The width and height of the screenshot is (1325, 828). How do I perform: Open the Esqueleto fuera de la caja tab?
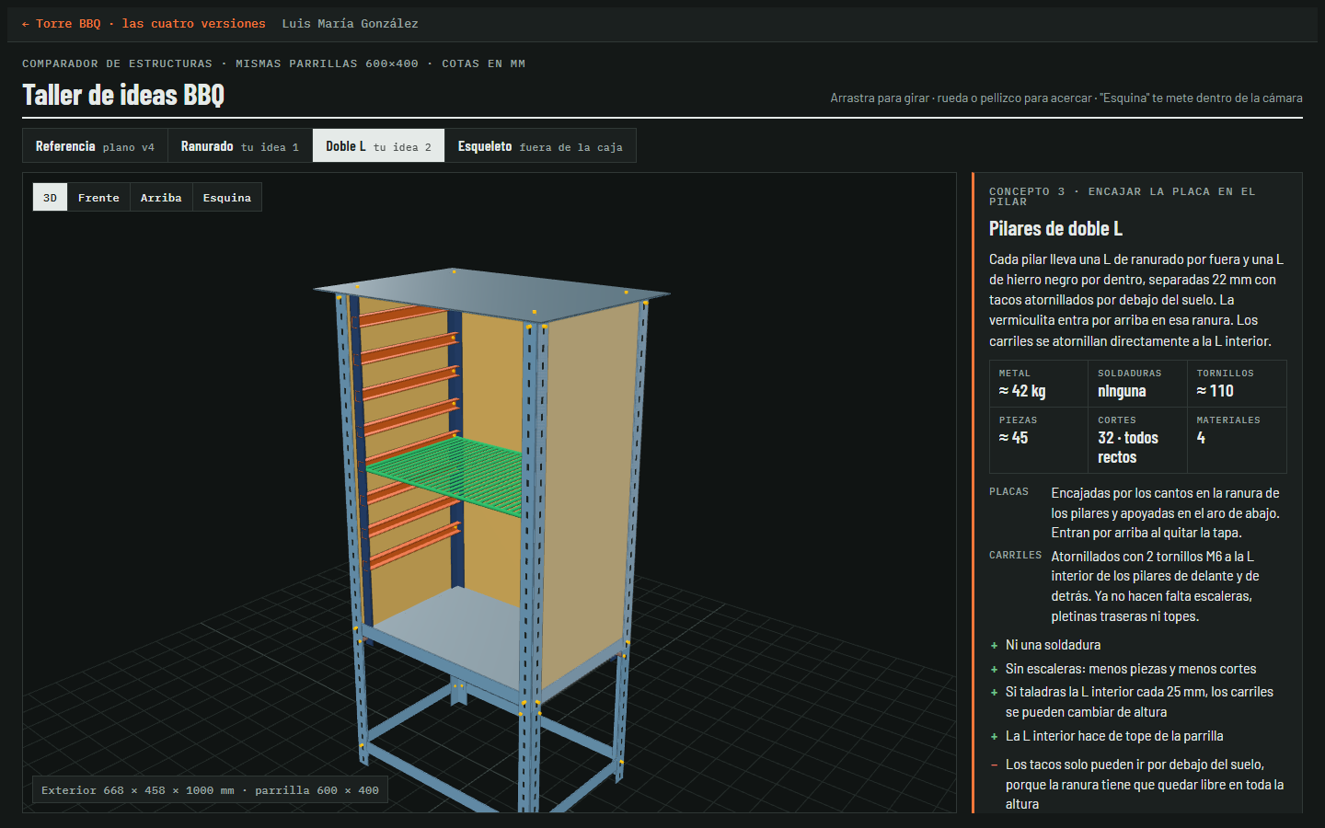click(540, 146)
